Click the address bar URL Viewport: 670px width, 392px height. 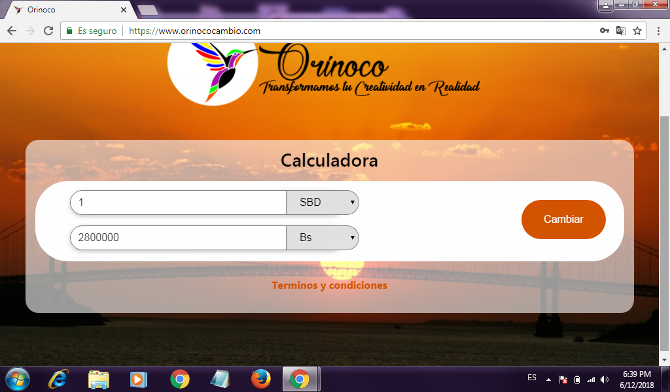click(194, 31)
